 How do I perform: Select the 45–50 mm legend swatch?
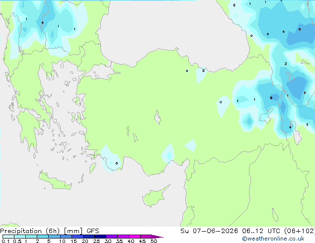click(146, 237)
